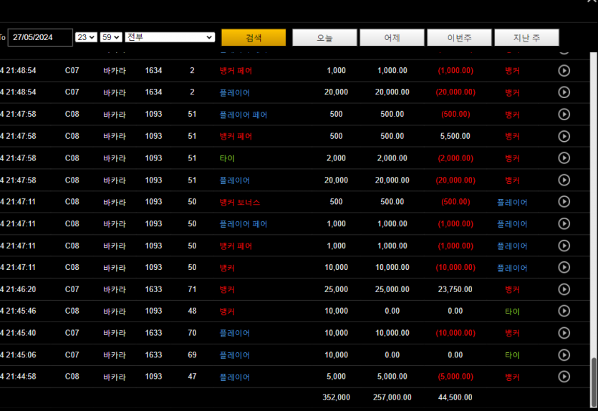
Task: Click the 바카라 game cell in round 47 row
Action: click(115, 377)
